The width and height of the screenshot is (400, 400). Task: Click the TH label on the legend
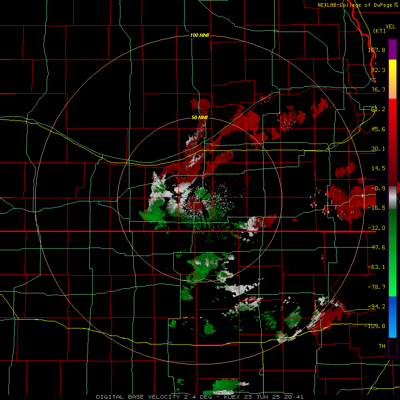(382, 346)
